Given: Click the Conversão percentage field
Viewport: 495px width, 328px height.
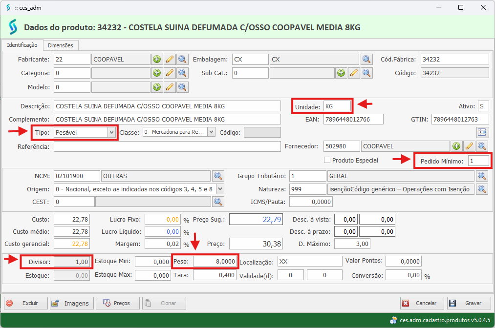Looking at the screenshot, I should tap(404, 275).
